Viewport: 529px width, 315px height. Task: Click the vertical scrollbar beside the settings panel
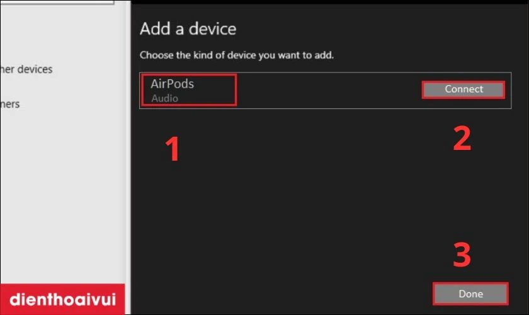coord(128,157)
